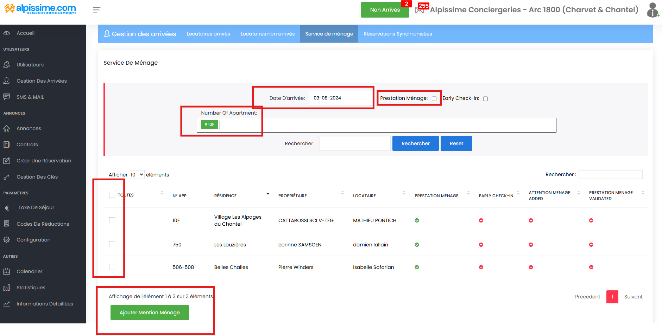
Task: Open the user profile avatar icon
Action: [x=652, y=10]
